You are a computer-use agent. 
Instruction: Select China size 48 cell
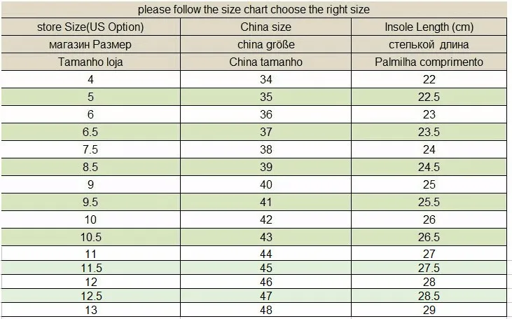click(265, 310)
